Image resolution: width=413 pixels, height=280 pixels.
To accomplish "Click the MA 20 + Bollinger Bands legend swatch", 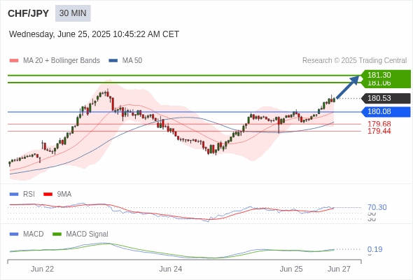I will pyautogui.click(x=14, y=61).
